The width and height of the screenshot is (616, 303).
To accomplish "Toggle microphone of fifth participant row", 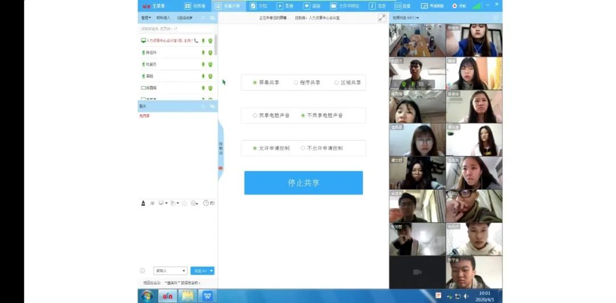I will tap(203, 88).
